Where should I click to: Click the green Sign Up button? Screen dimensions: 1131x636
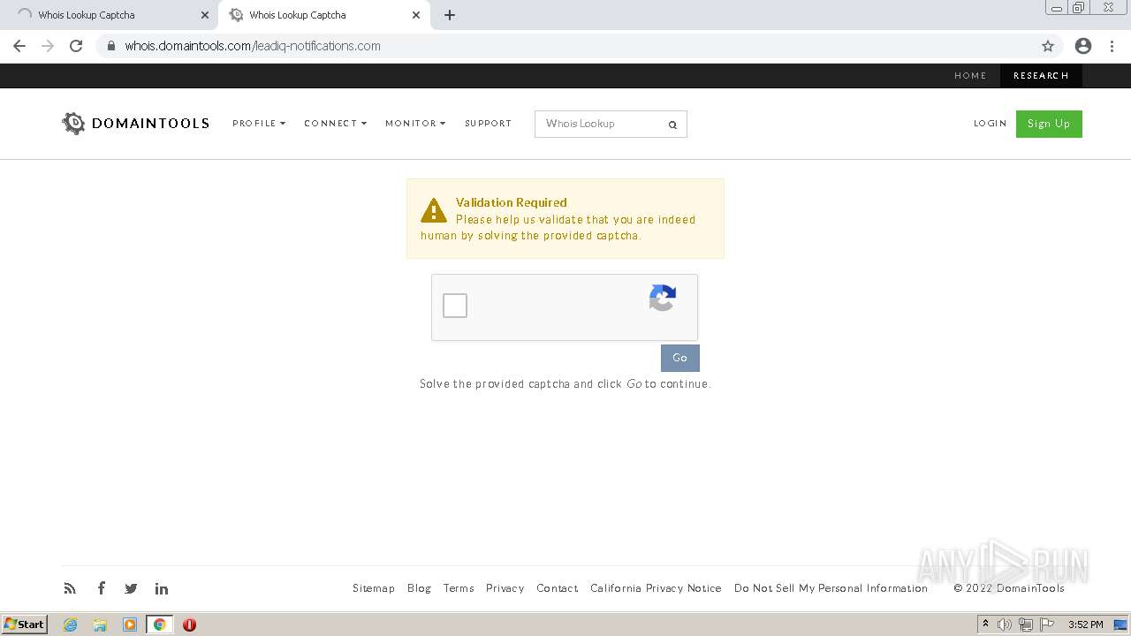click(1049, 124)
